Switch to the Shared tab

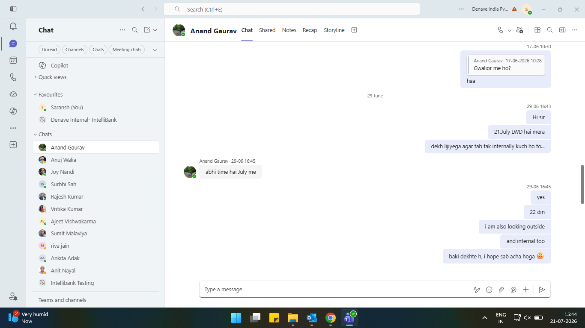(x=267, y=30)
